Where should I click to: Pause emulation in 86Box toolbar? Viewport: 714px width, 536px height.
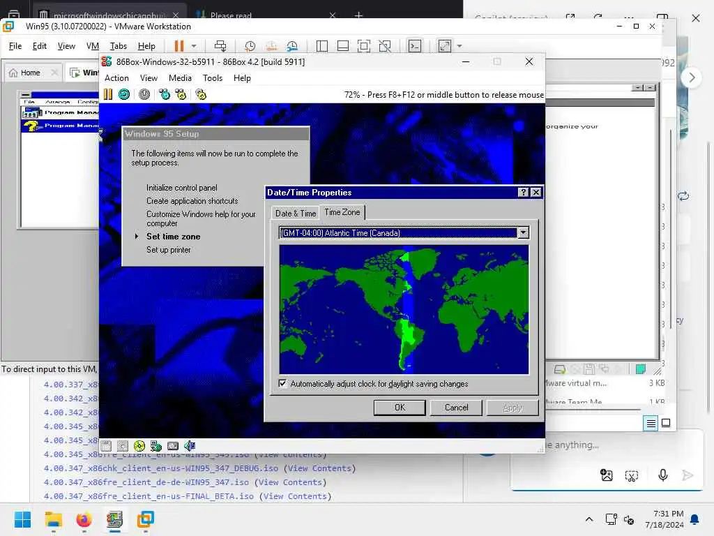[x=108, y=94]
